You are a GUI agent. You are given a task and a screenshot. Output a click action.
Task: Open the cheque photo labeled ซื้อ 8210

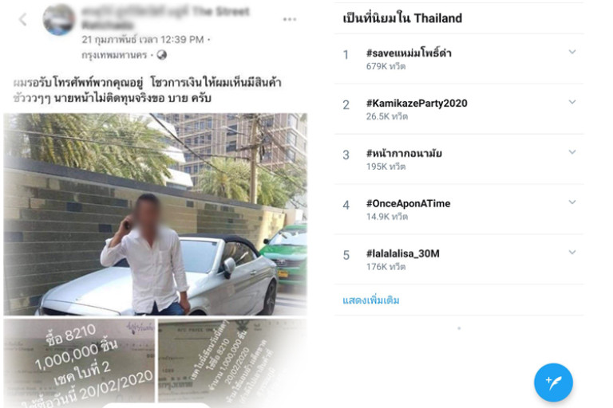point(79,363)
